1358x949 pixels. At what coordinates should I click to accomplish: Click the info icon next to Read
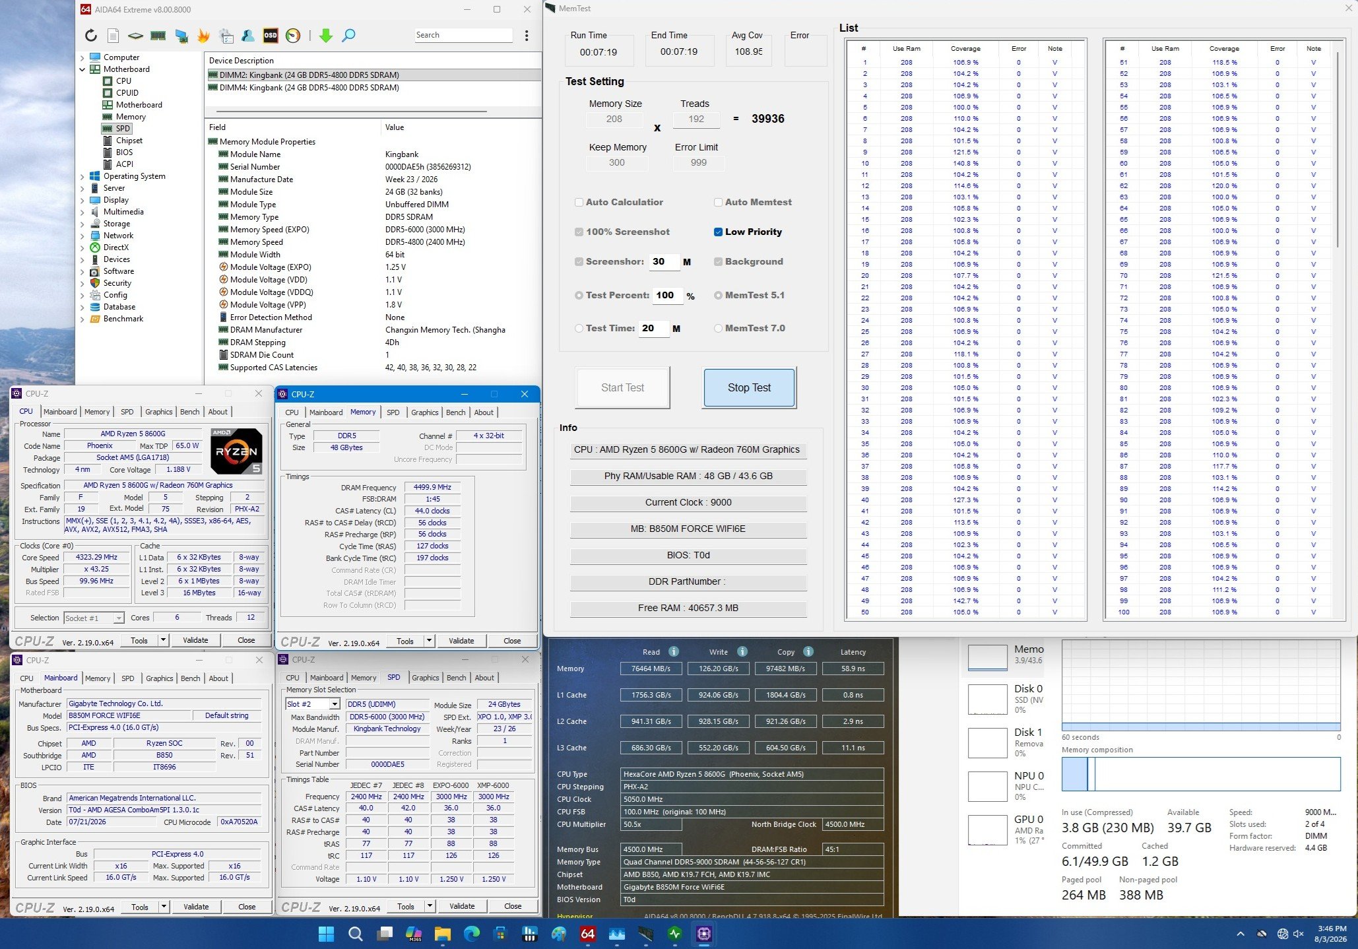[674, 651]
